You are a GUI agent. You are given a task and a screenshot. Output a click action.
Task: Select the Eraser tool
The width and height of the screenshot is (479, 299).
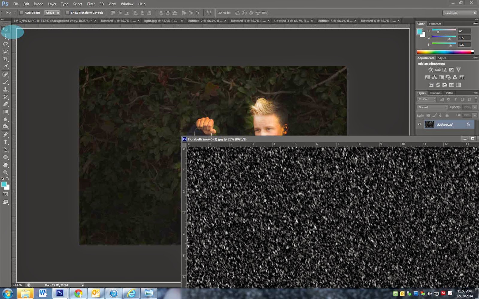[x=5, y=104]
